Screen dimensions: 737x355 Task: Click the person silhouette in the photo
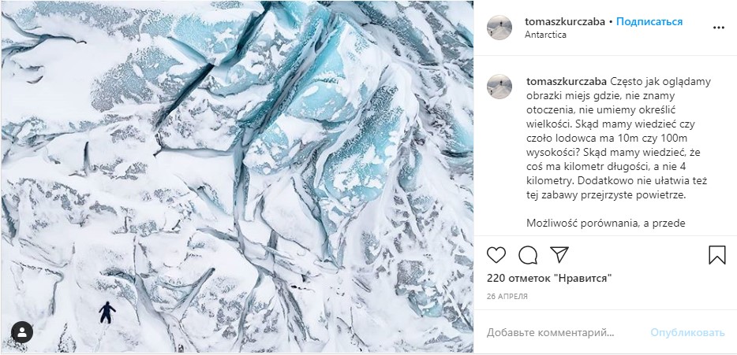[x=107, y=312]
